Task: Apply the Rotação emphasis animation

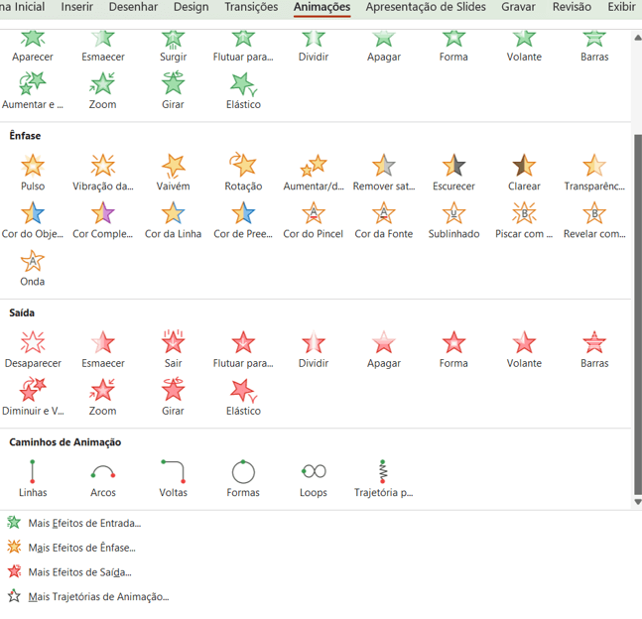Action: (244, 173)
